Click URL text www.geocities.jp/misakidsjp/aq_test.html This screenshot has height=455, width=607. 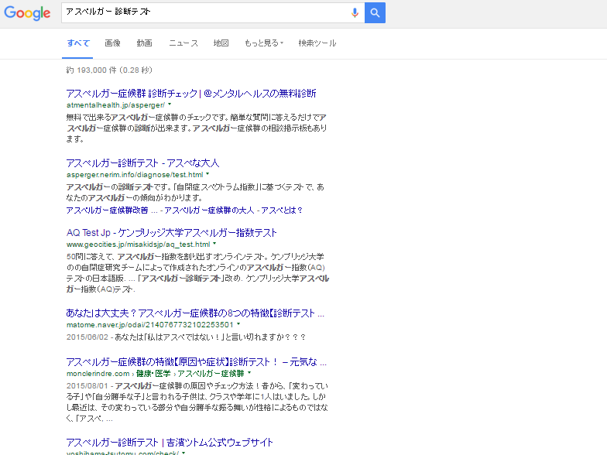[x=138, y=245]
